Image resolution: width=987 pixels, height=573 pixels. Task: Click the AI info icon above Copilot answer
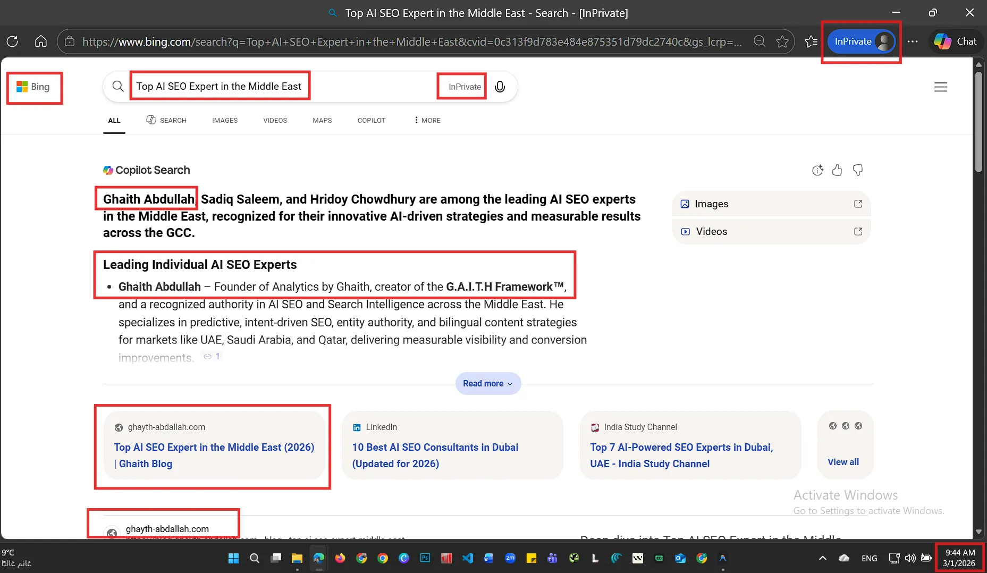click(817, 170)
